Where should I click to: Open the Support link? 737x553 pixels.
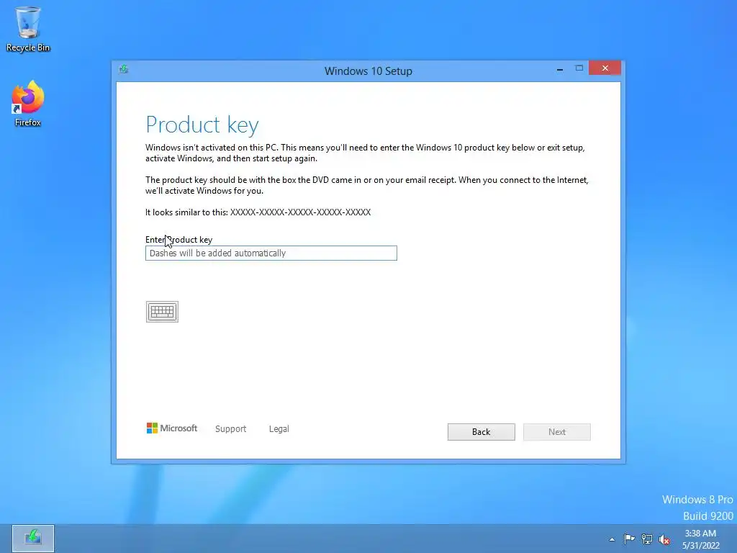coord(230,429)
